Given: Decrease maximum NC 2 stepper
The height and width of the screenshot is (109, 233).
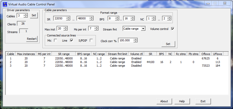Looking at the screenshot, I should click(x=169, y=19).
